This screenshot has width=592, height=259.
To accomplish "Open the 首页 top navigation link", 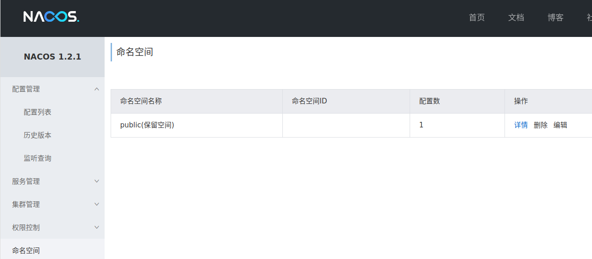I will tap(477, 18).
